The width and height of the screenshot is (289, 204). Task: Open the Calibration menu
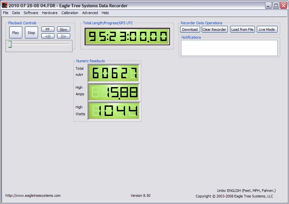point(70,13)
